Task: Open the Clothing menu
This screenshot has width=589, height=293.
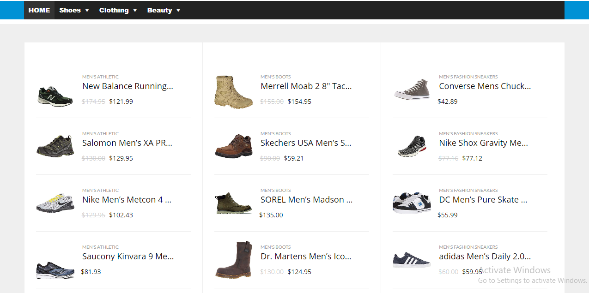Action: 114,10
